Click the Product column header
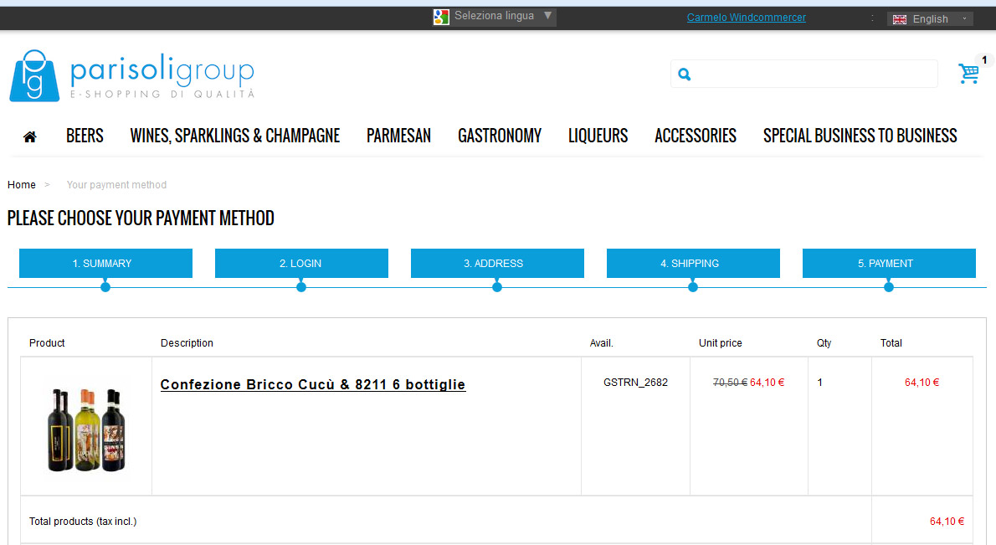996x545 pixels. (47, 343)
